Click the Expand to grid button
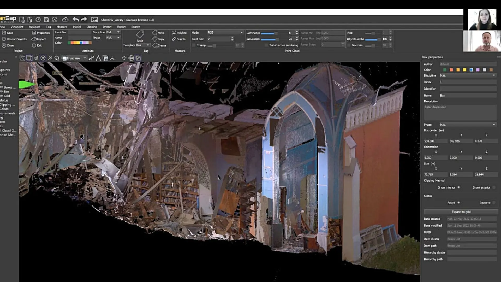This screenshot has height=282, width=501. coord(461,211)
